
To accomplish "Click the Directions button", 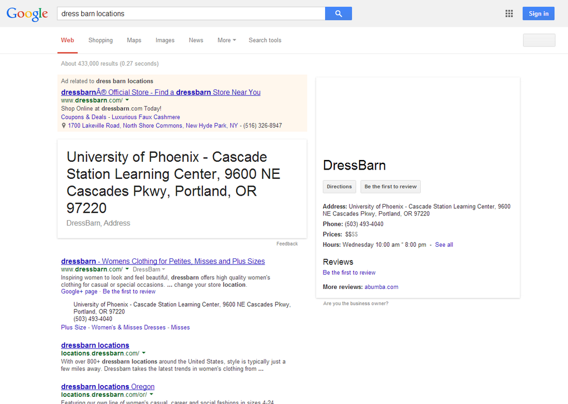I will click(x=339, y=187).
